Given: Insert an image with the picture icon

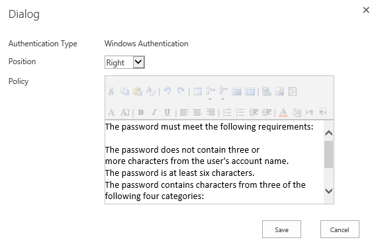Looking at the screenshot, I should [x=279, y=91].
